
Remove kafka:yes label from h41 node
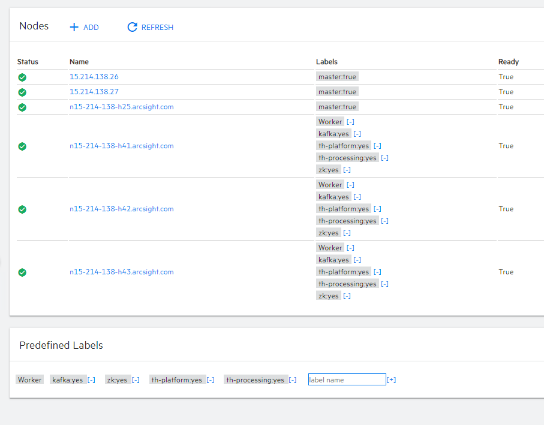tap(357, 134)
